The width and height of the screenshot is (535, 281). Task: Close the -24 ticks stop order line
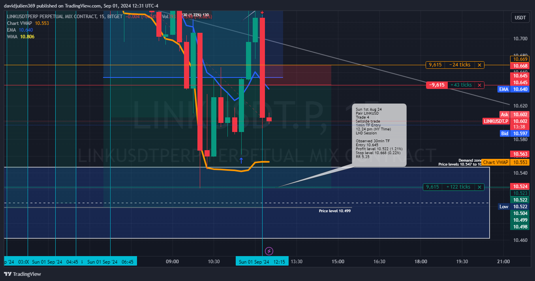(x=479, y=65)
